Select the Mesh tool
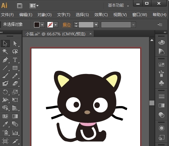Viewport: 169px width, 146px height. (x=5, y=116)
